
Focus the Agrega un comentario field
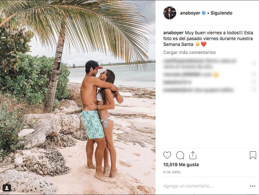coord(205,186)
